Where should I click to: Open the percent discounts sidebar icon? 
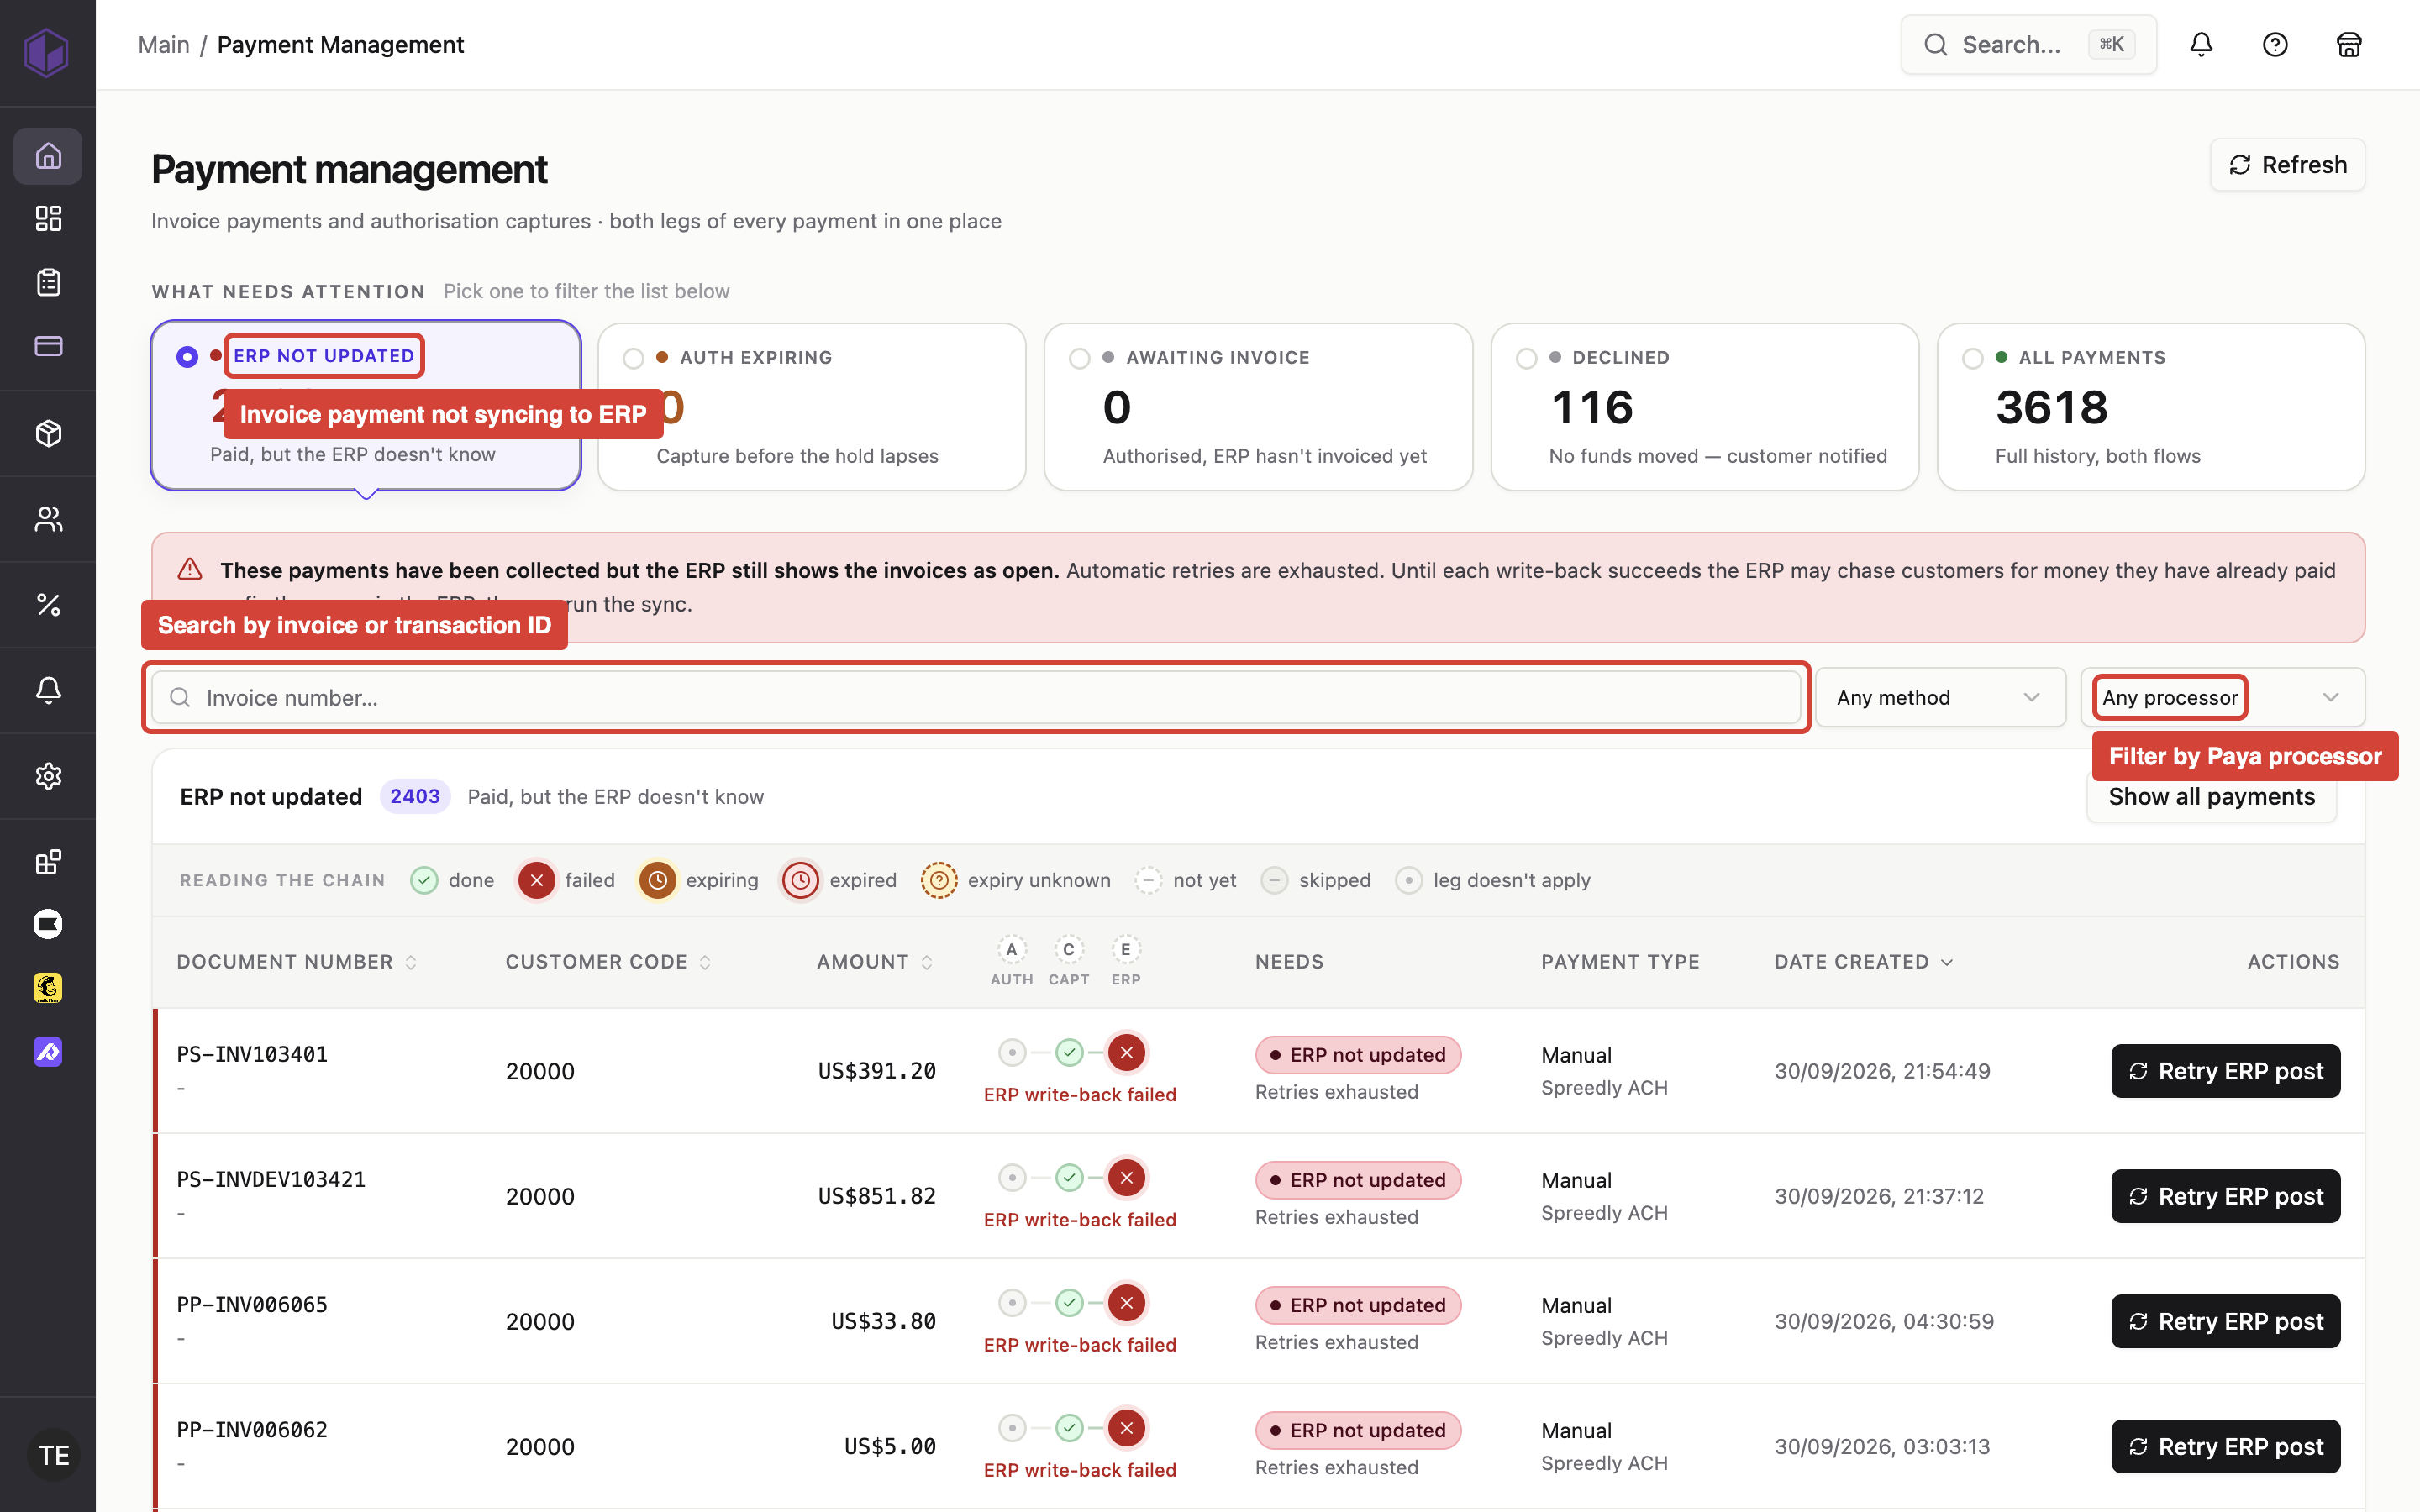[48, 604]
